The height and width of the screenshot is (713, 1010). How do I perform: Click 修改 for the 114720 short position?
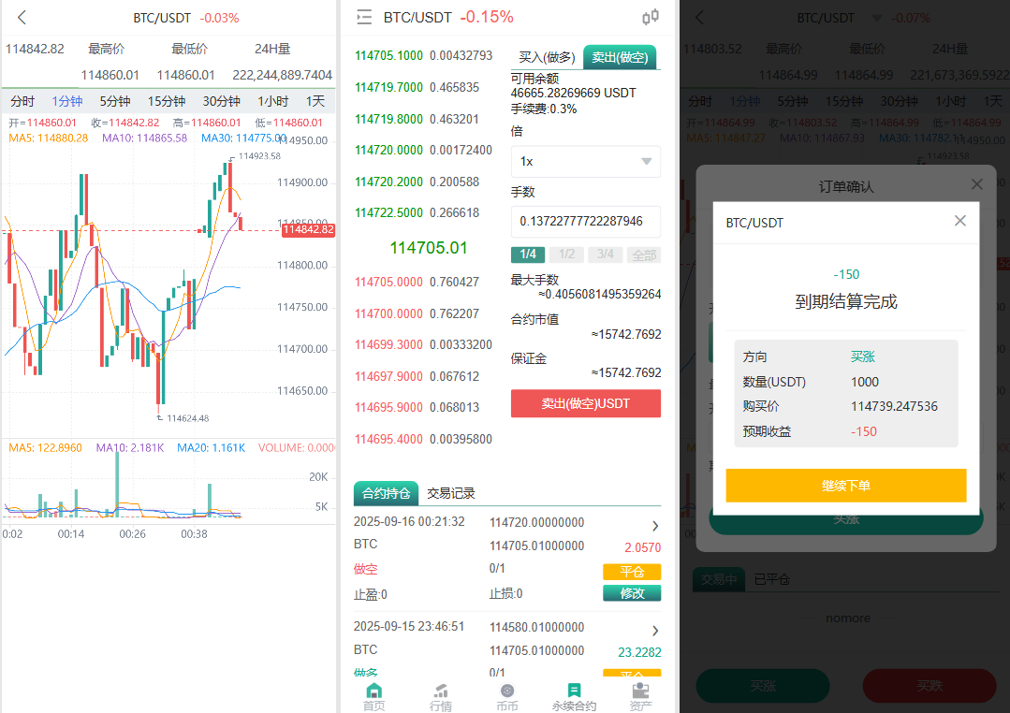632,593
